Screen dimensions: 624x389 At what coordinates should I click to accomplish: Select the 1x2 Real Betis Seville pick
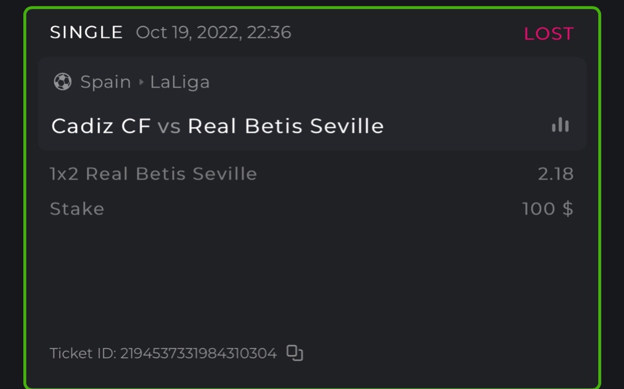(x=153, y=174)
